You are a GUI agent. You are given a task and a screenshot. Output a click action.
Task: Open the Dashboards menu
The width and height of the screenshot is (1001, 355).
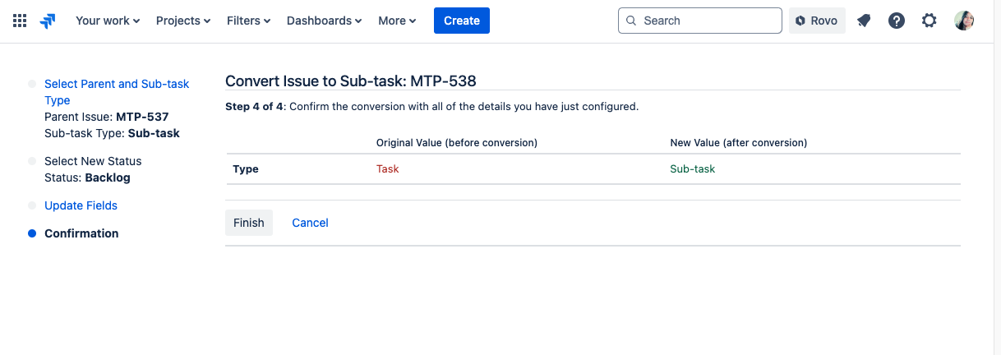click(324, 21)
